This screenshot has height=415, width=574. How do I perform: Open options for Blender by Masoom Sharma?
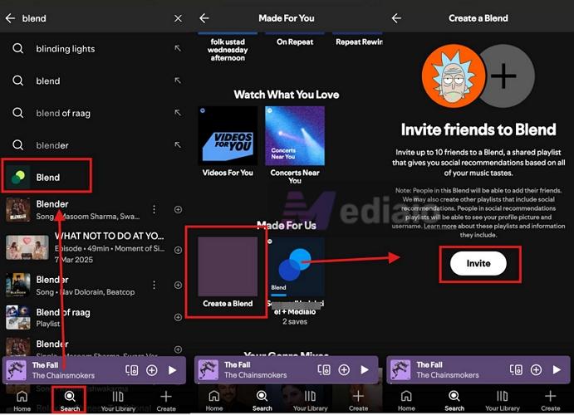click(155, 209)
